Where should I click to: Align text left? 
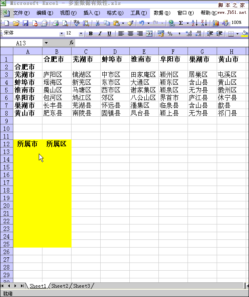[121, 34]
